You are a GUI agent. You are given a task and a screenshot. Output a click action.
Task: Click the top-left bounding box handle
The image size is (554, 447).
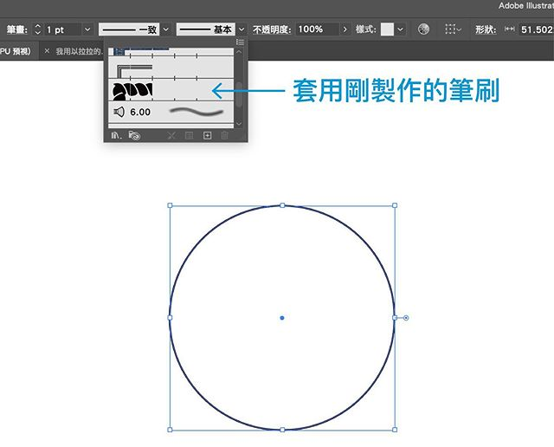pyautogui.click(x=170, y=205)
